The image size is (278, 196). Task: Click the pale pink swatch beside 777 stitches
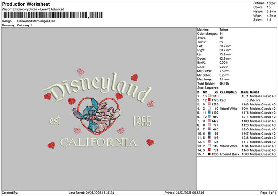click(209, 125)
